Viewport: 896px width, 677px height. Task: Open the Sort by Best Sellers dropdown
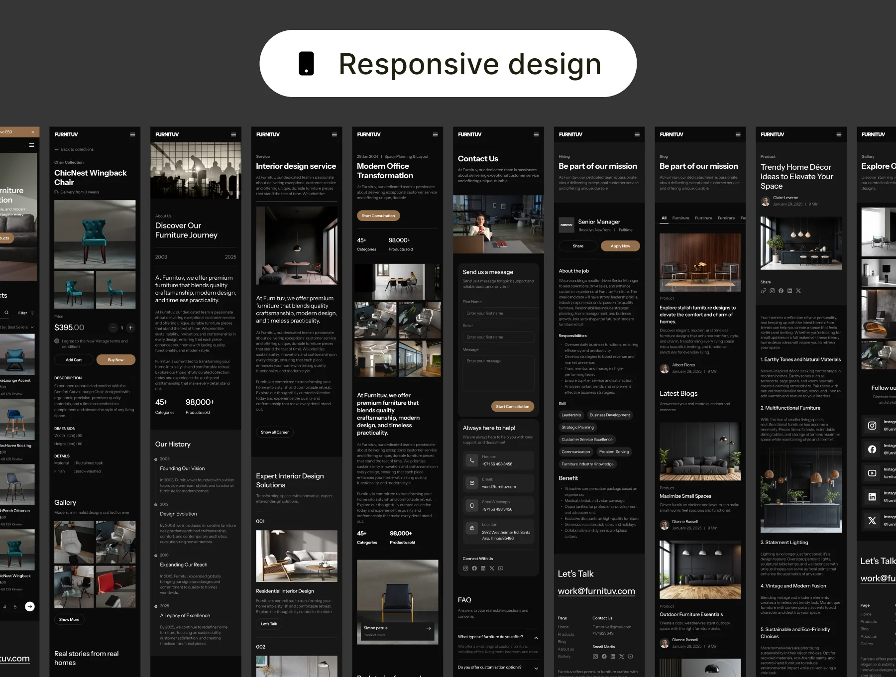click(17, 327)
